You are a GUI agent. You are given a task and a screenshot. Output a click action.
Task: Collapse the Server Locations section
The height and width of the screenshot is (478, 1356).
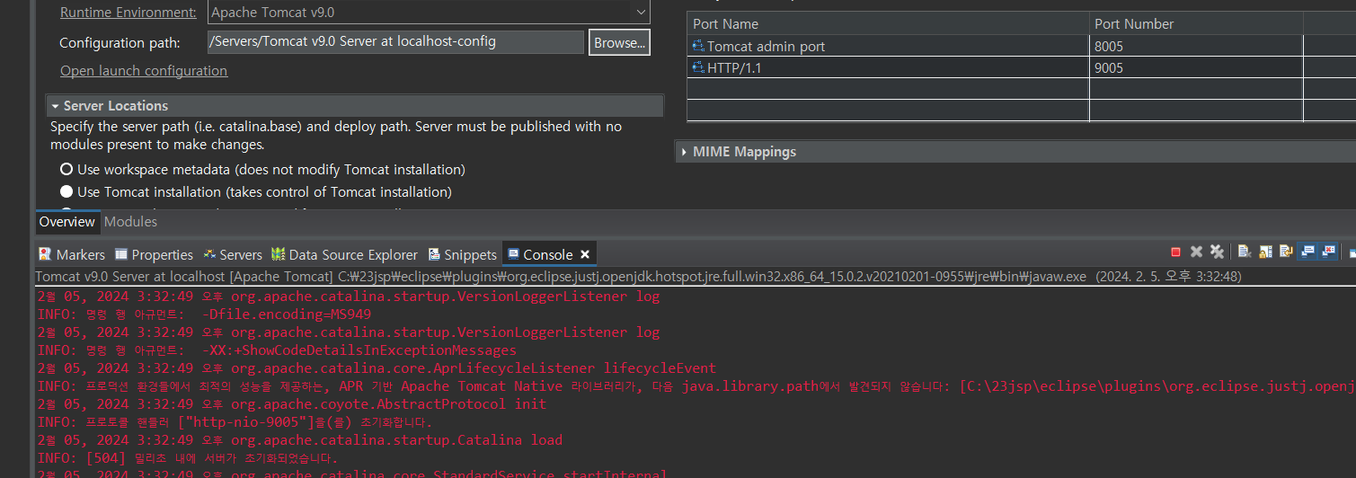coord(56,106)
